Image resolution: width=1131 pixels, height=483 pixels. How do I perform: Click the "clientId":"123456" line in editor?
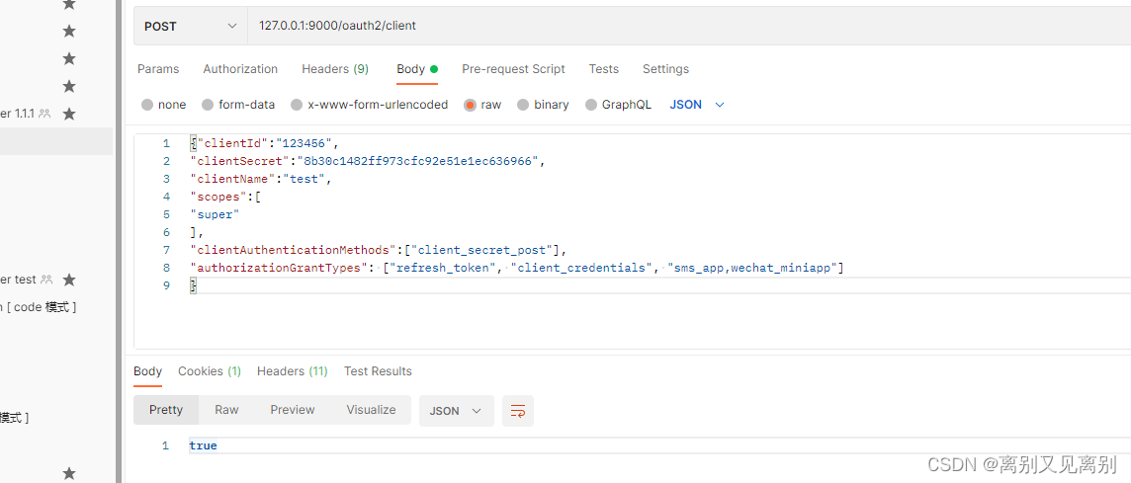(x=264, y=143)
